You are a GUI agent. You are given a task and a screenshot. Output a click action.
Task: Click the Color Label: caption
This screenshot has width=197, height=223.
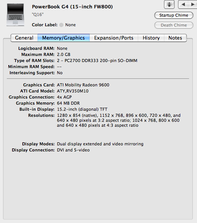[45, 25]
